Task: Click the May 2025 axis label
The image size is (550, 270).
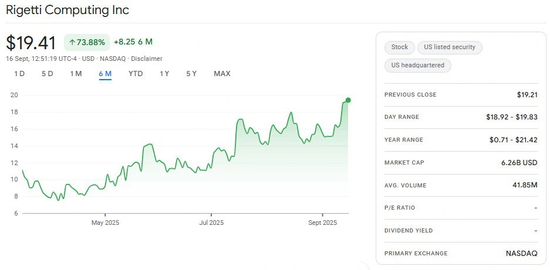Action: pyautogui.click(x=105, y=223)
